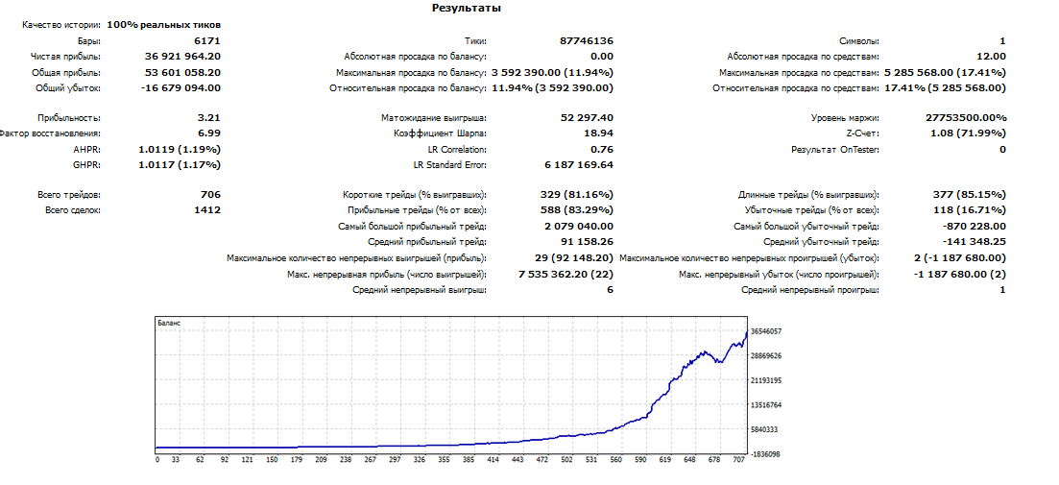Click the average consecutive losses value 1
This screenshot has height=485, width=1059.
[1003, 290]
